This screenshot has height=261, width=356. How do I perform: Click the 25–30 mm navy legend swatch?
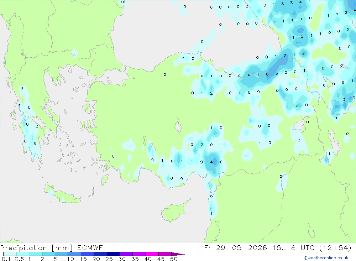point(113,254)
